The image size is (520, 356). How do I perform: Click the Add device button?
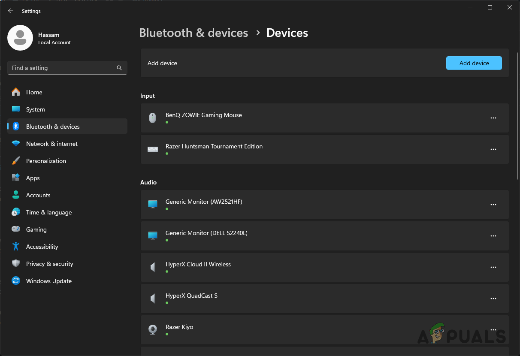coord(474,63)
